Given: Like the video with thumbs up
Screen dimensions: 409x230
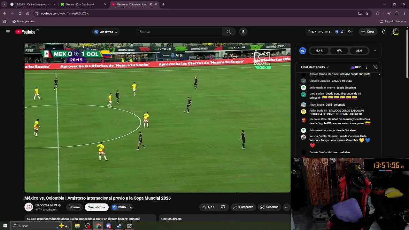Looking at the screenshot, I should click(208, 207).
